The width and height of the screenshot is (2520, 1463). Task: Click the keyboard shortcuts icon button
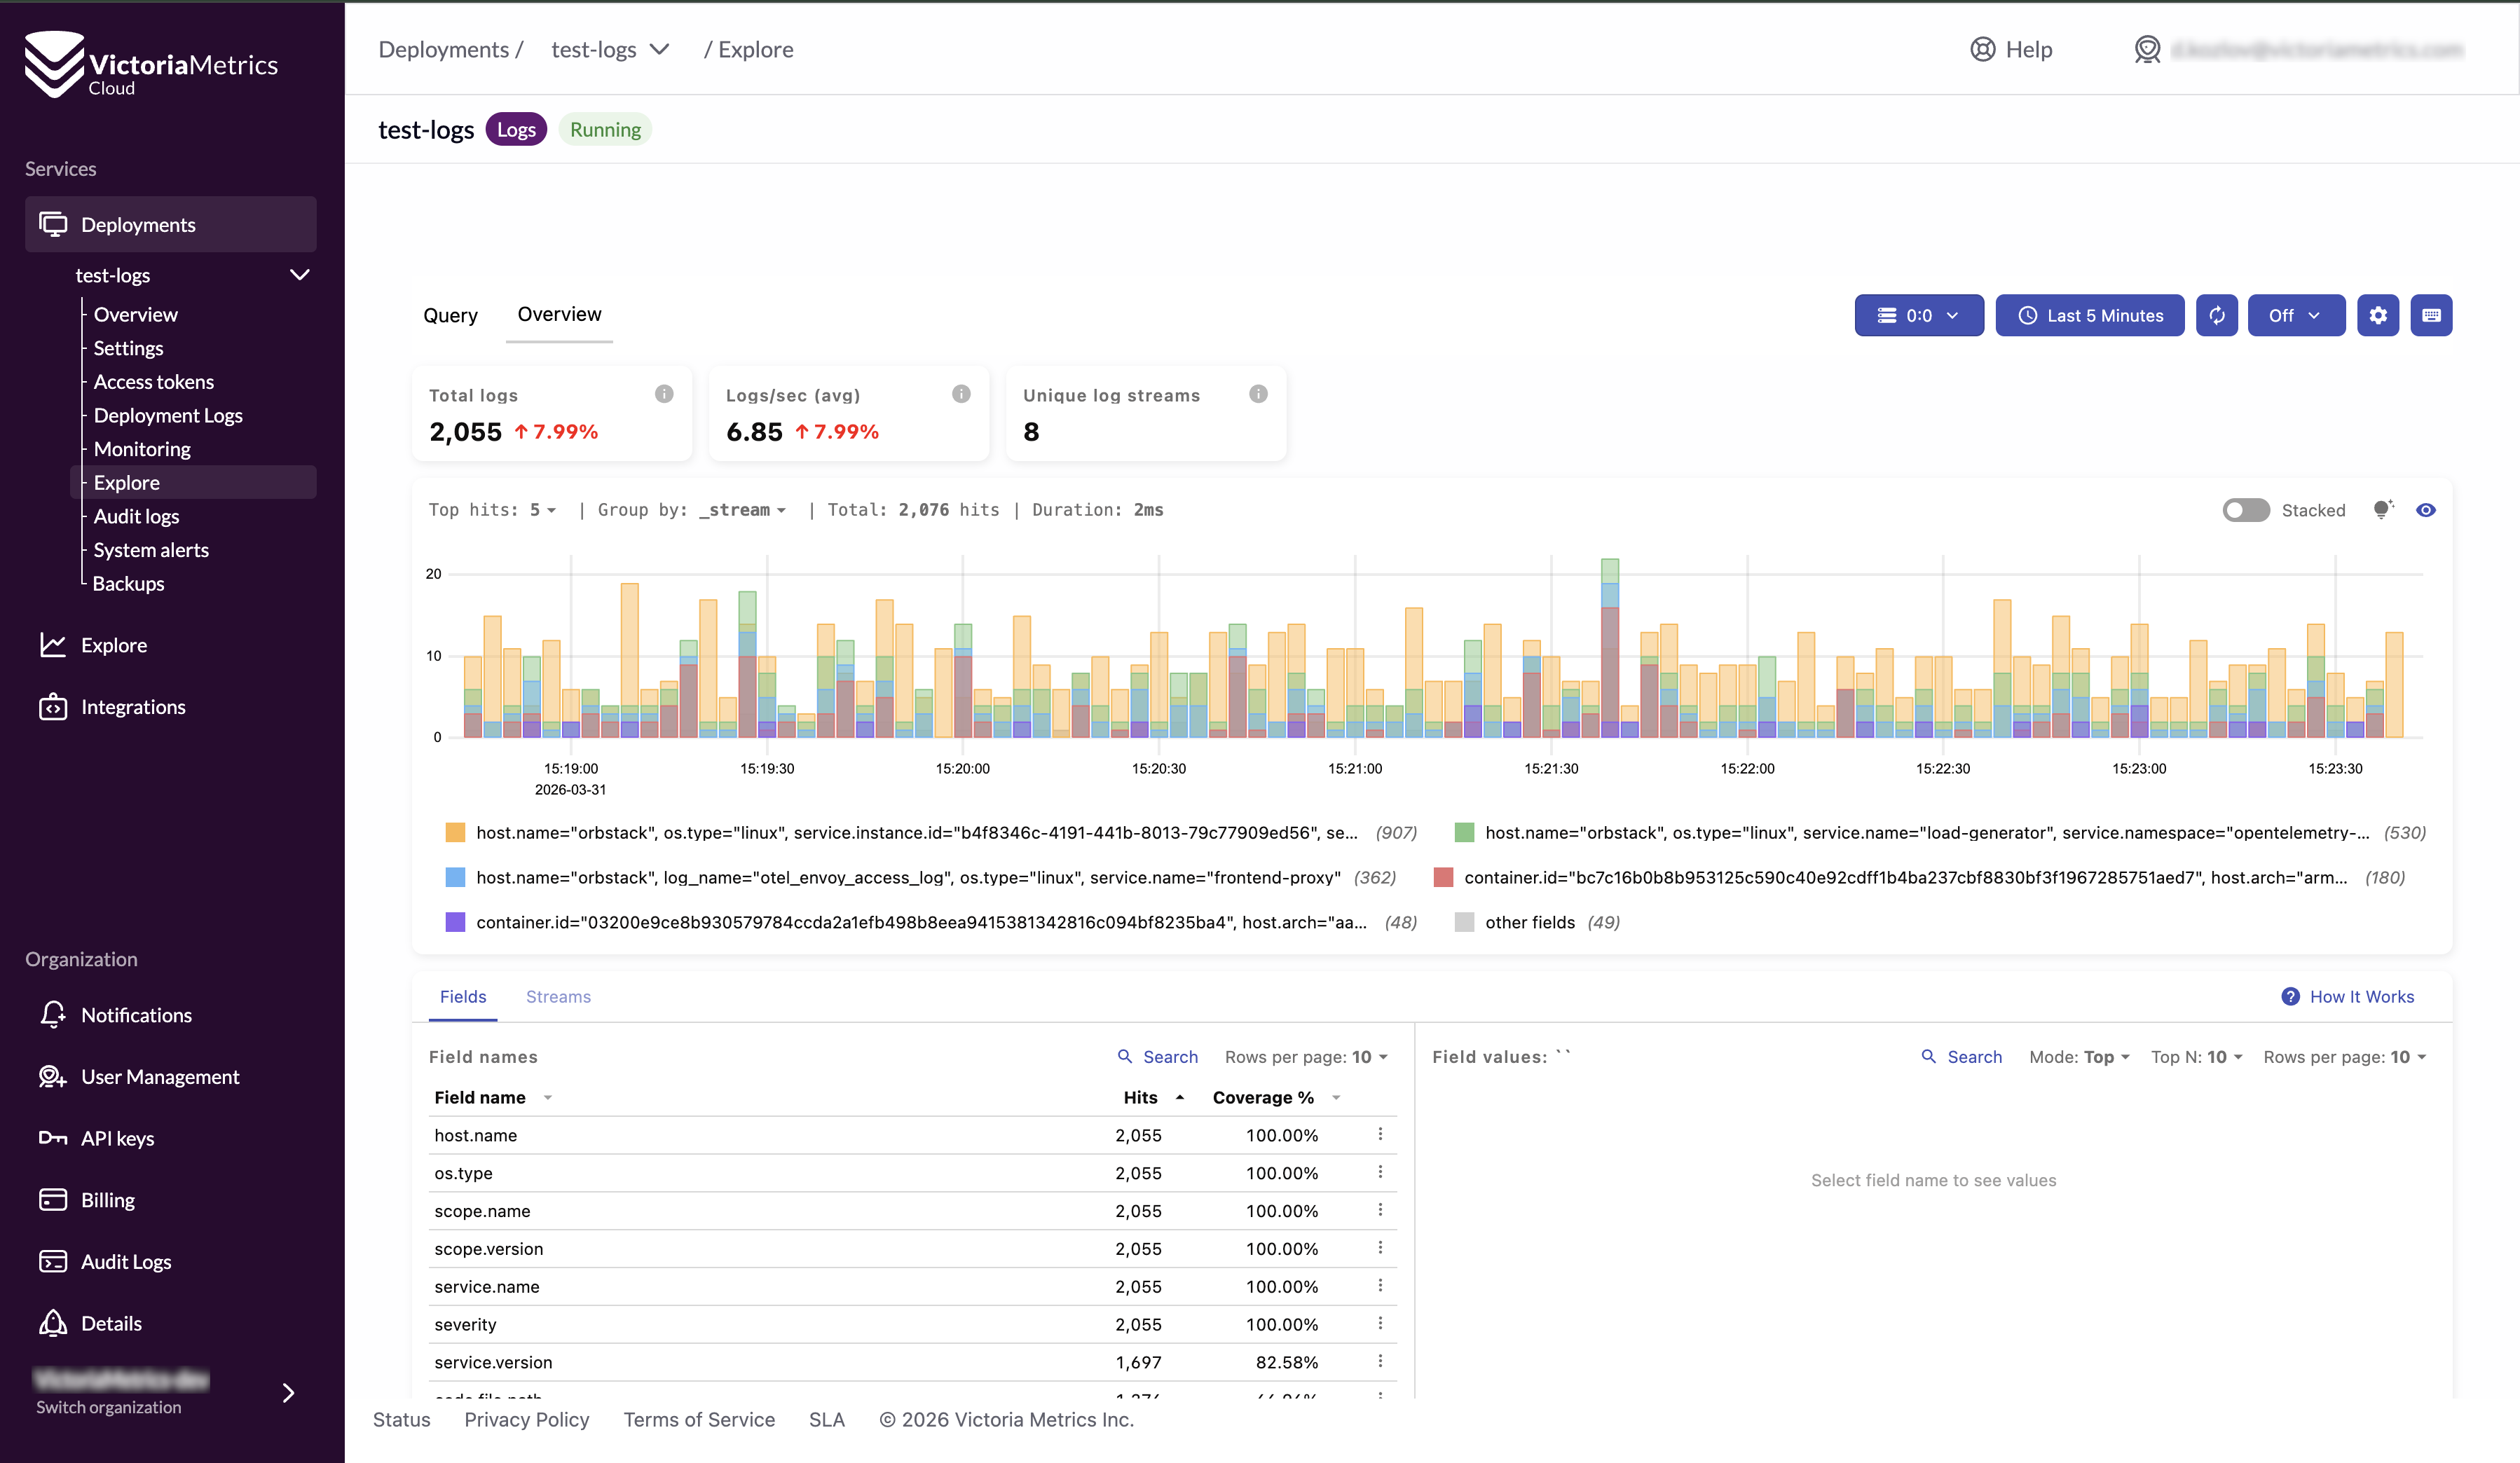click(2430, 316)
